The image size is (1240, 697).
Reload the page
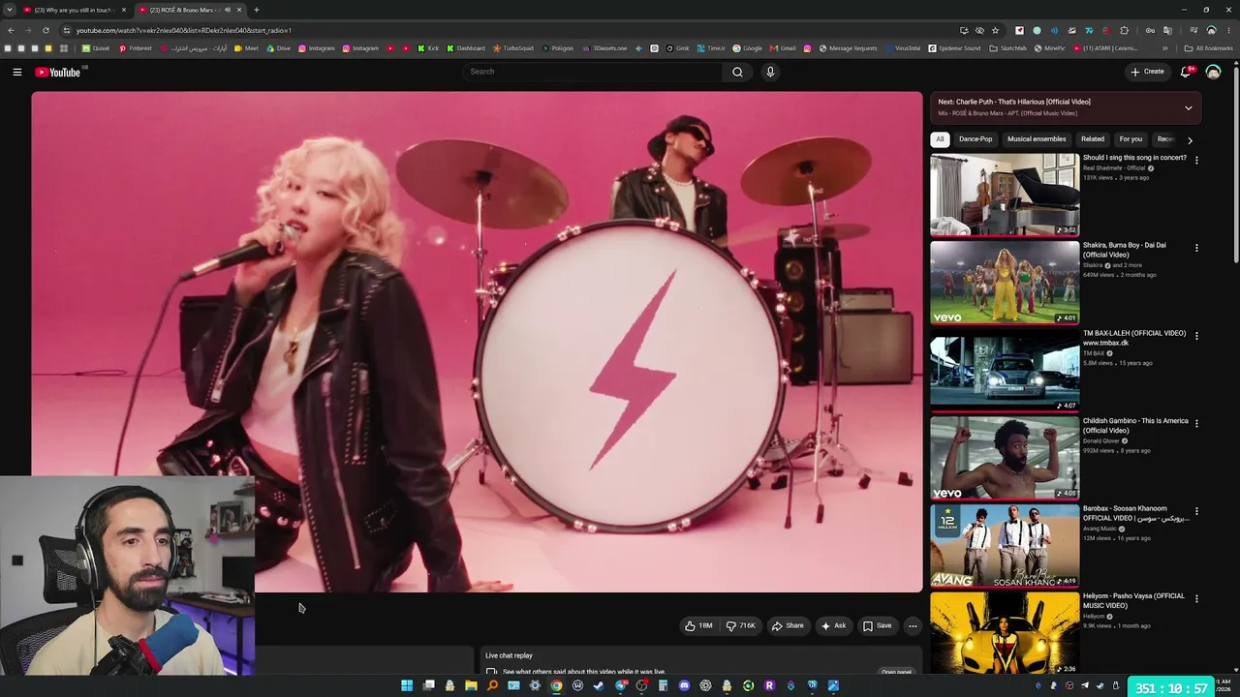coord(45,30)
